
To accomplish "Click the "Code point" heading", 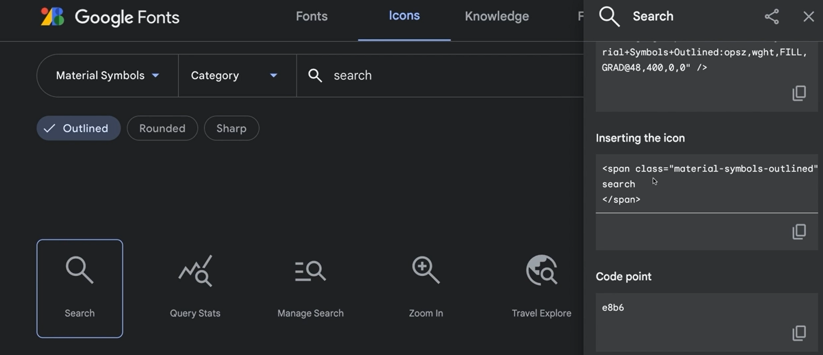I will pyautogui.click(x=624, y=277).
